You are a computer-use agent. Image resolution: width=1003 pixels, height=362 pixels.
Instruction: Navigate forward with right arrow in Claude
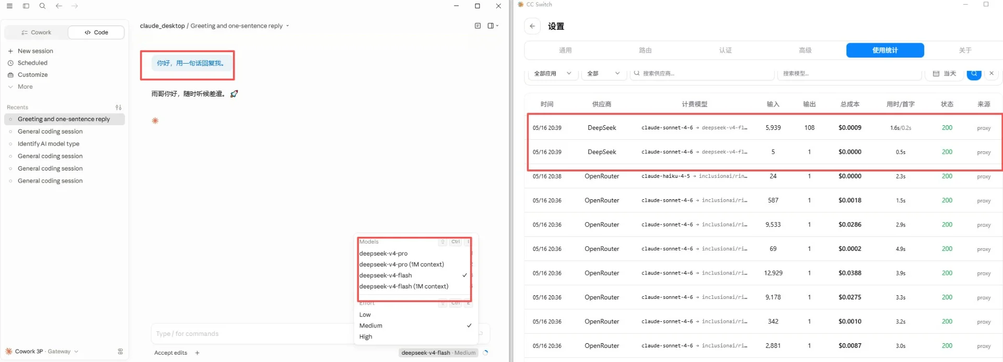coord(75,6)
